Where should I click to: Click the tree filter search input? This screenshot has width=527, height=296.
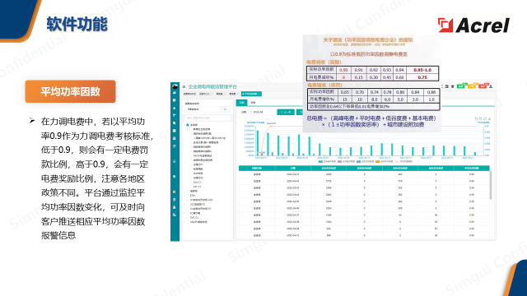click(x=208, y=118)
